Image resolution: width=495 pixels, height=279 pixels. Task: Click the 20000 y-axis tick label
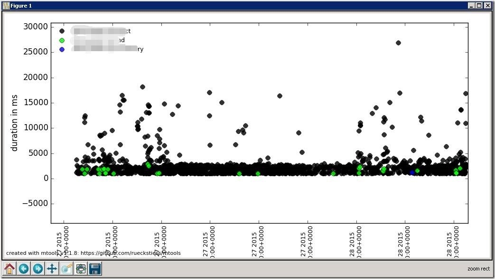click(x=35, y=78)
